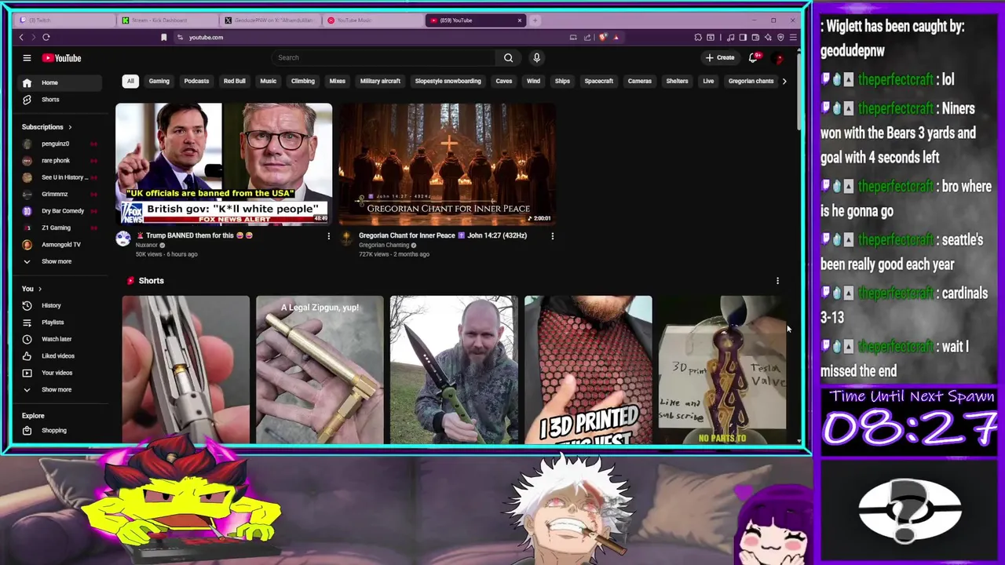Open Playlists in the sidebar
The height and width of the screenshot is (565, 1005).
59,323
